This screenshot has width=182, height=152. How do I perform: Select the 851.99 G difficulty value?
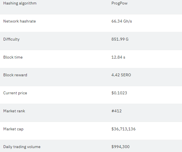click(120, 39)
